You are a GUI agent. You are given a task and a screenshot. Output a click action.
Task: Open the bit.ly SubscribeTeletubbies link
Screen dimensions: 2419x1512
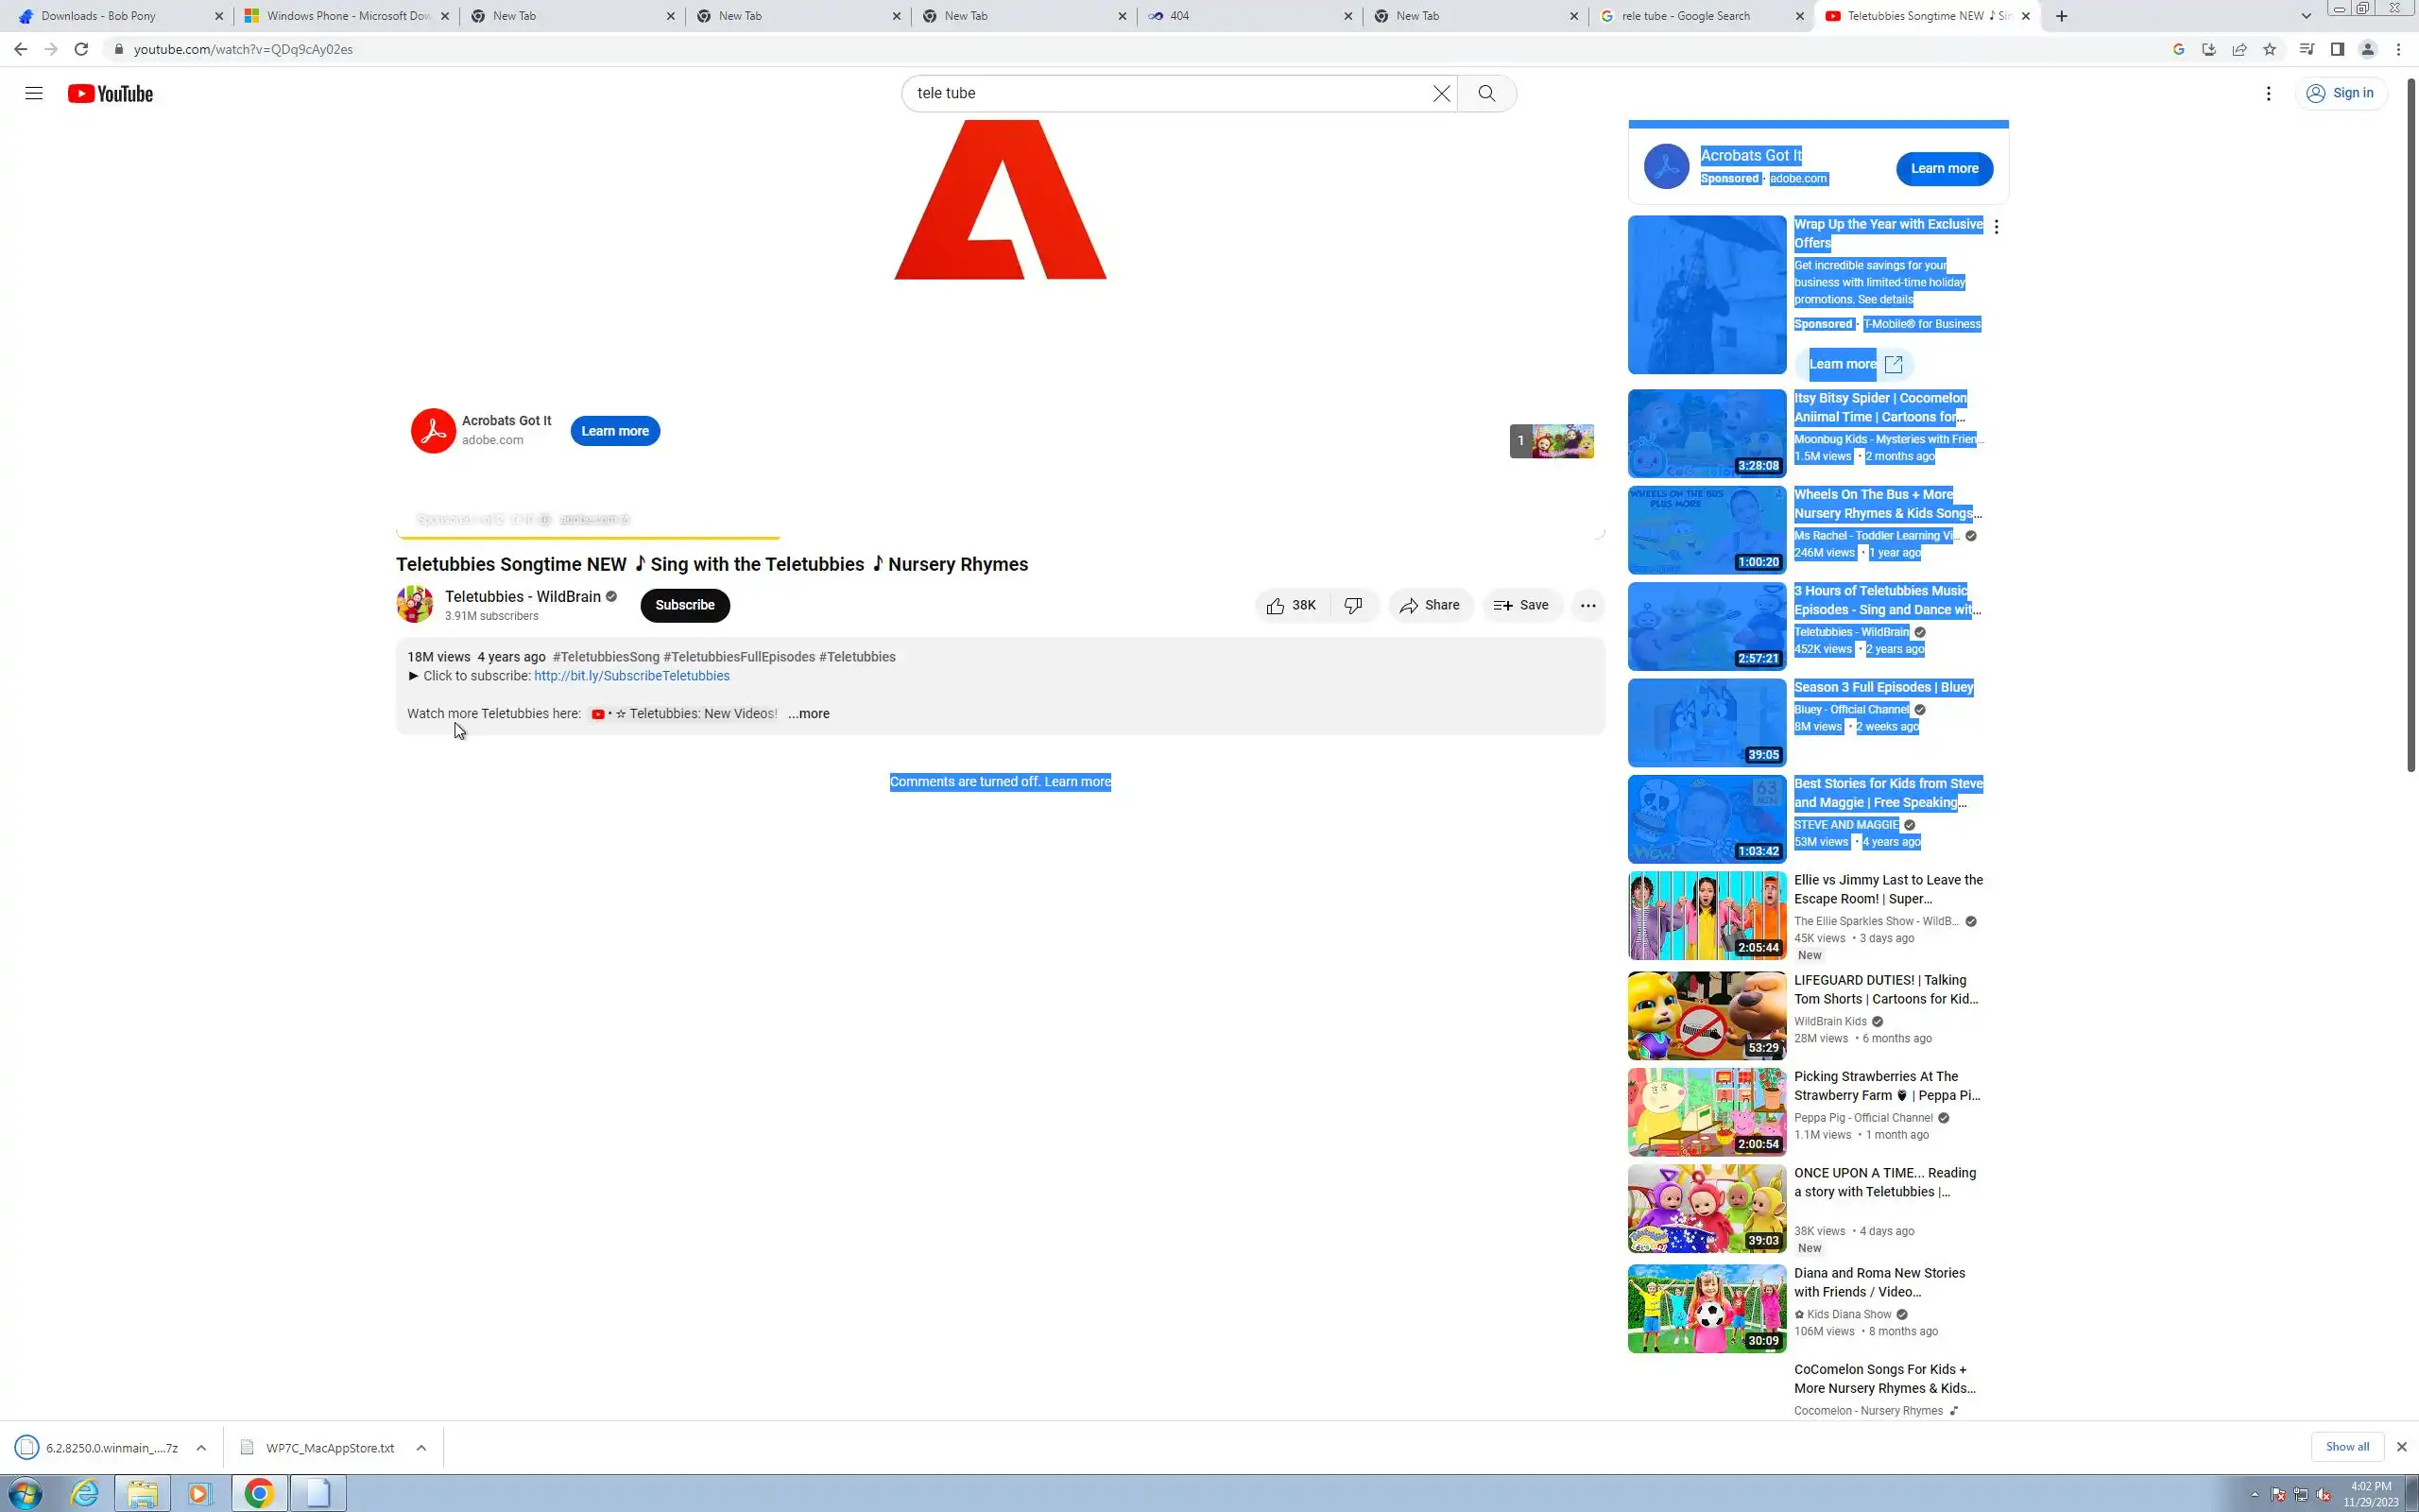tap(631, 676)
